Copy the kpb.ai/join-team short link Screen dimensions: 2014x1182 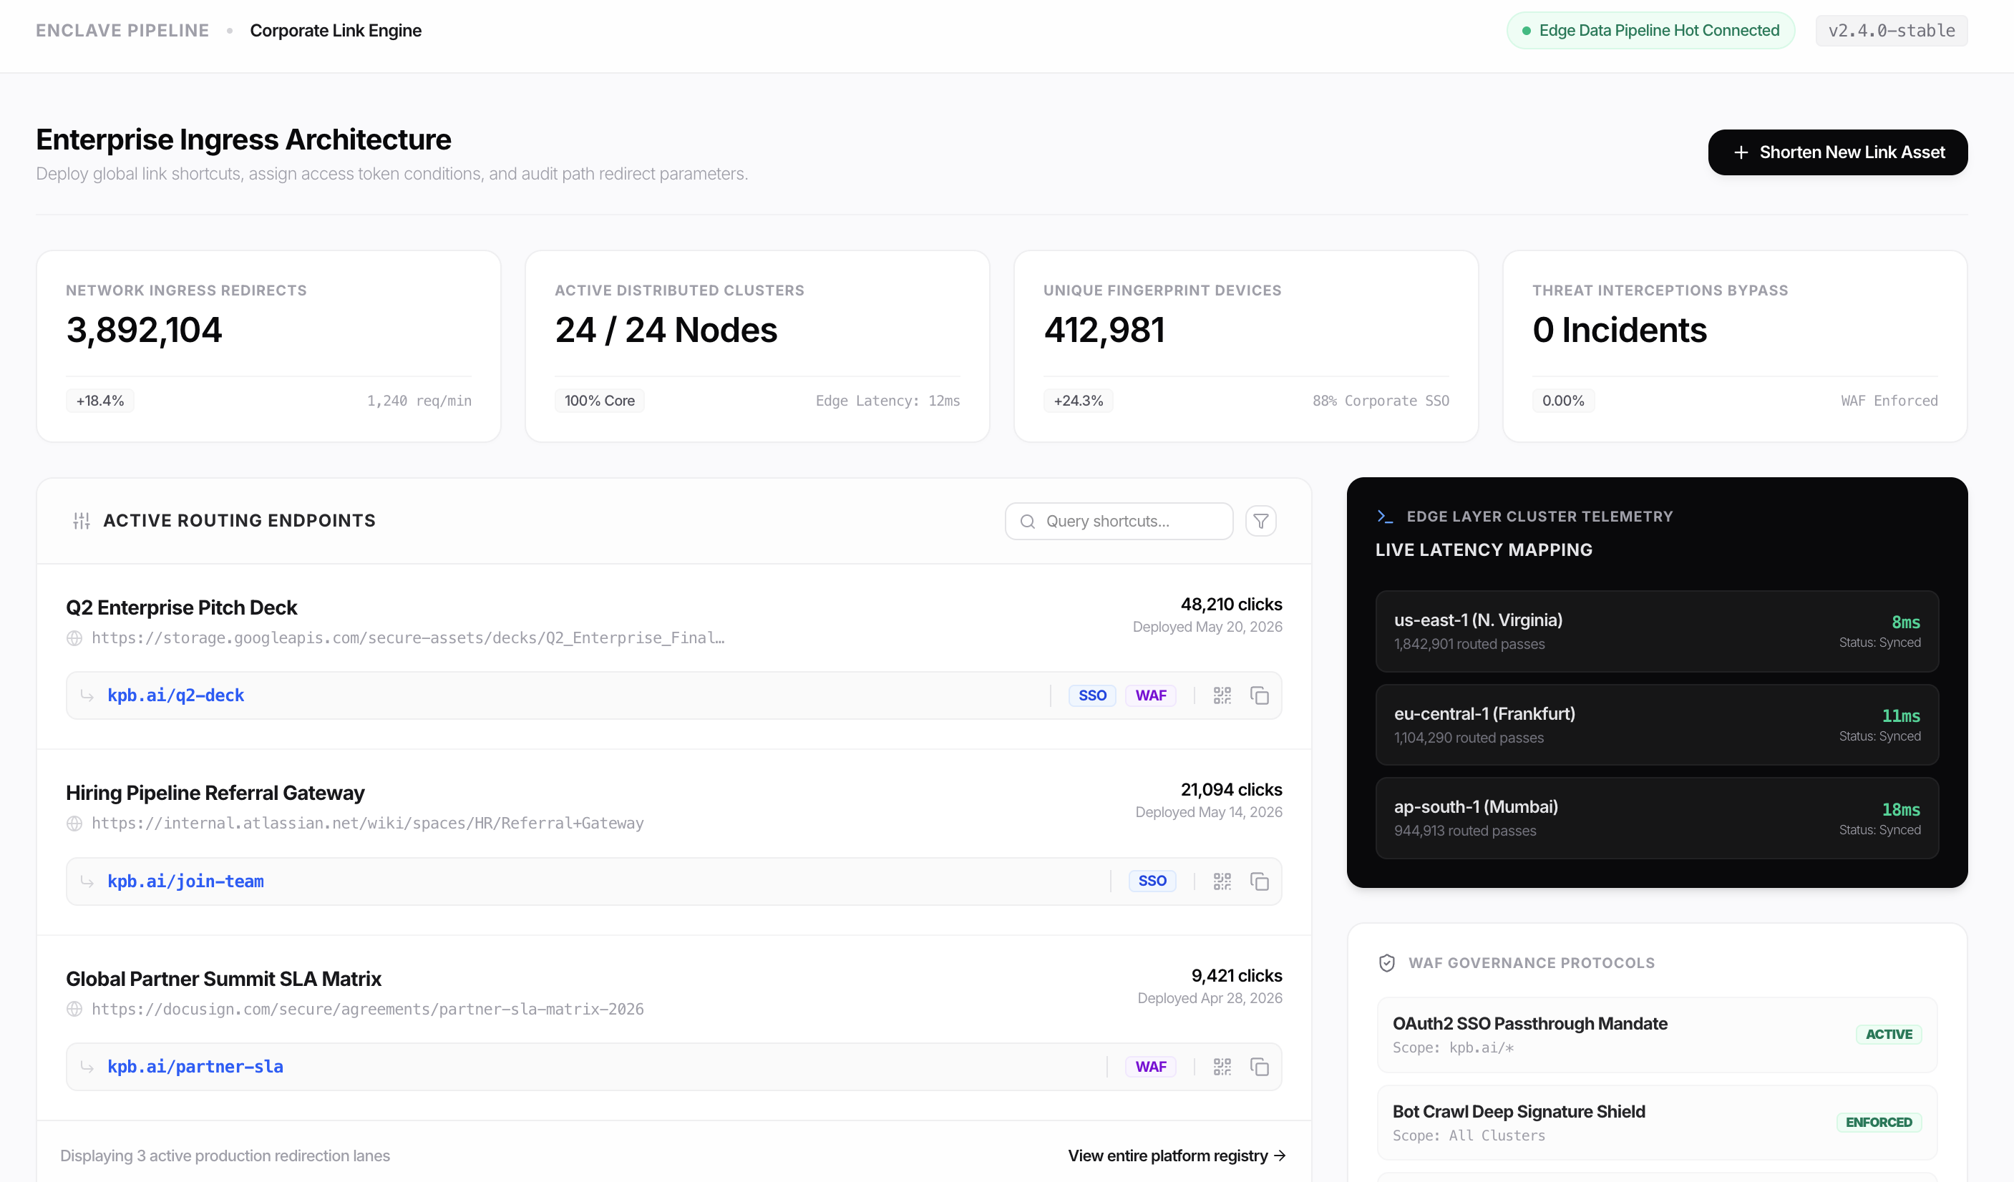[x=1260, y=881]
